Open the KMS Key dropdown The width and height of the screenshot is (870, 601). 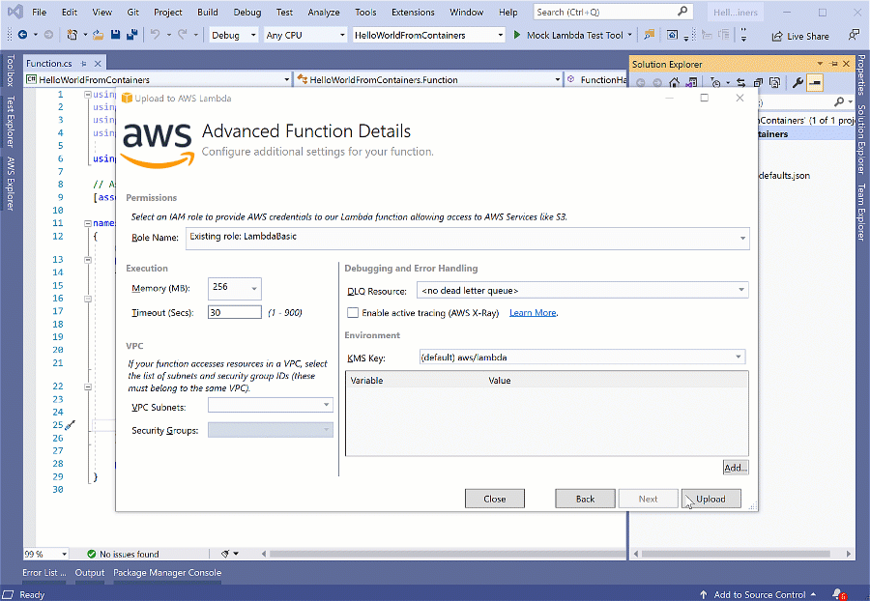(x=739, y=358)
